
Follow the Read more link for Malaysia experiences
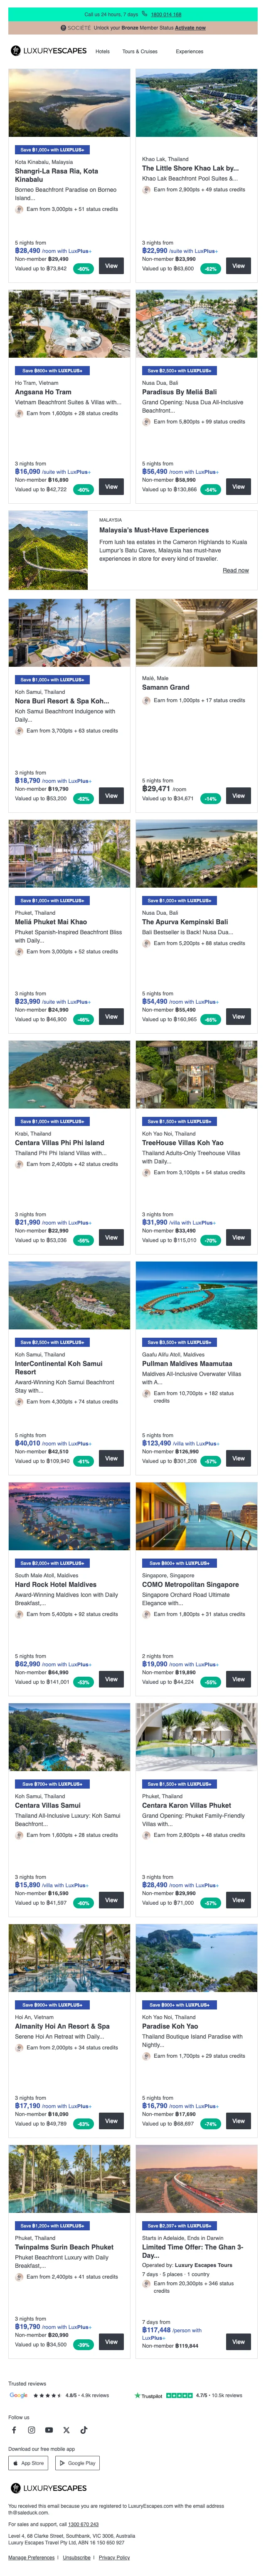(235, 570)
